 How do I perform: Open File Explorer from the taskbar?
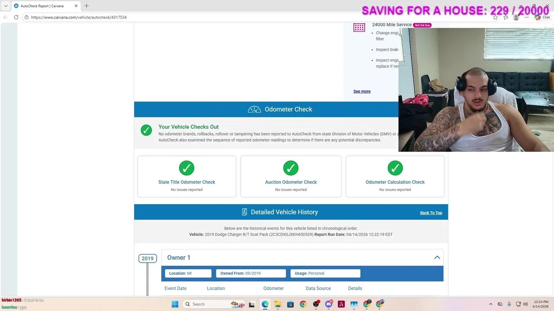click(277, 304)
